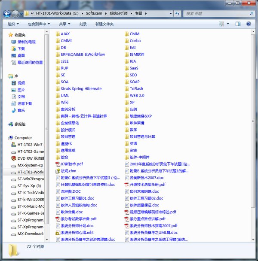The image size is (258, 261).
Task: Click Computer in the navigation pane
Action: 20,138
